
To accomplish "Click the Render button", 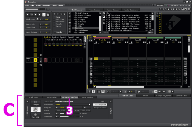I will pos(59,32).
